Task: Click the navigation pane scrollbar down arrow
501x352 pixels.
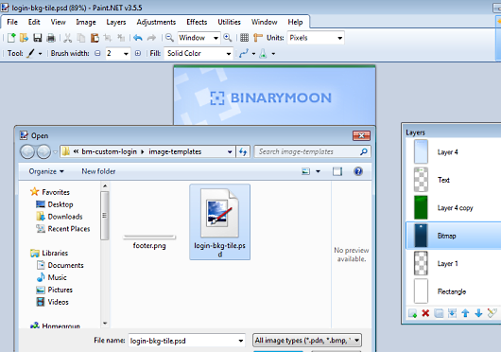Action: (x=105, y=324)
